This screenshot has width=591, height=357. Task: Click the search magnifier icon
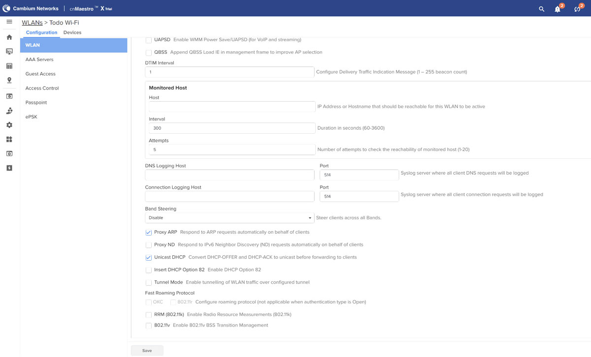click(542, 9)
